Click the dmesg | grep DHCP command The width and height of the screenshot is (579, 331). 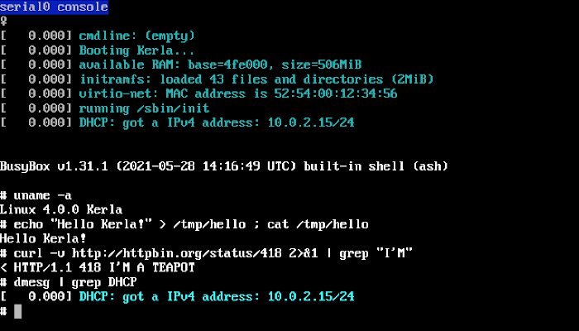click(x=74, y=282)
